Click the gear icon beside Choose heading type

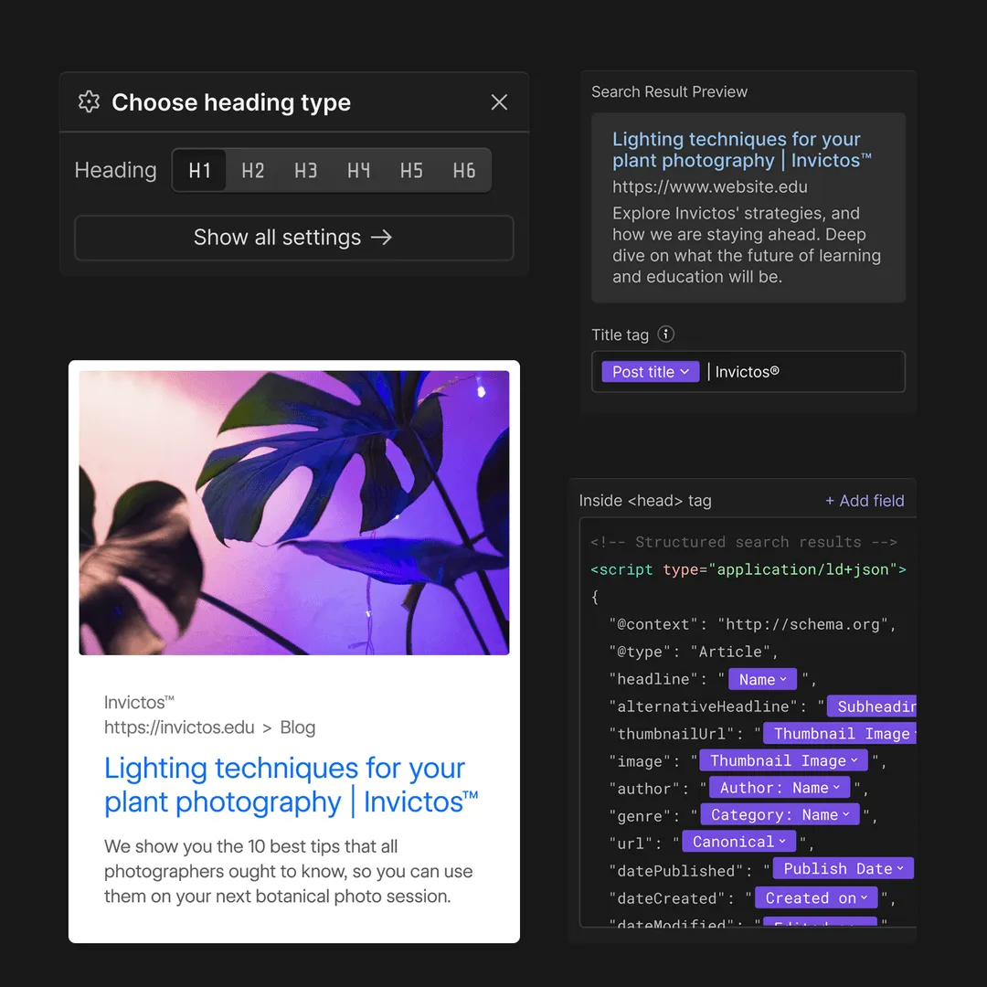pos(88,102)
